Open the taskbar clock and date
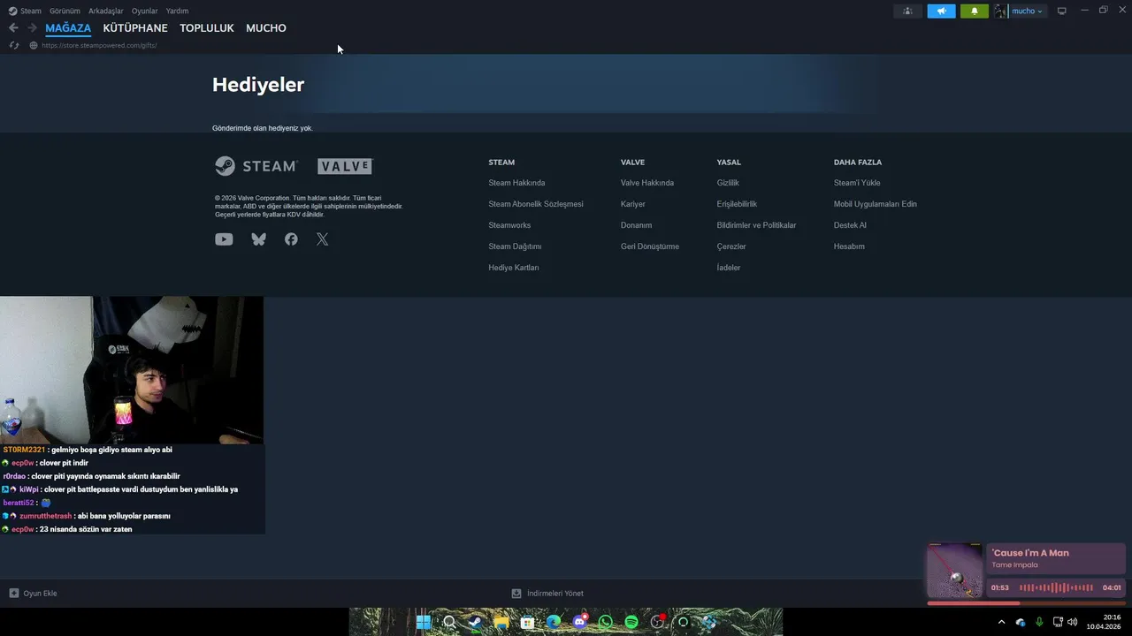This screenshot has width=1132, height=636. pyautogui.click(x=1104, y=622)
